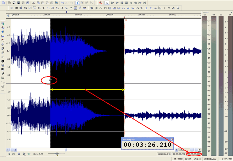
Task: Stop playback in top transport bar
Action: pos(126,3)
